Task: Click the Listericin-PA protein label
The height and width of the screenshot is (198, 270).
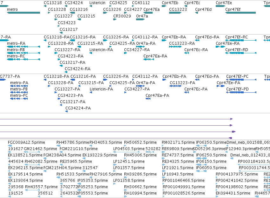Action: coord(102,89)
